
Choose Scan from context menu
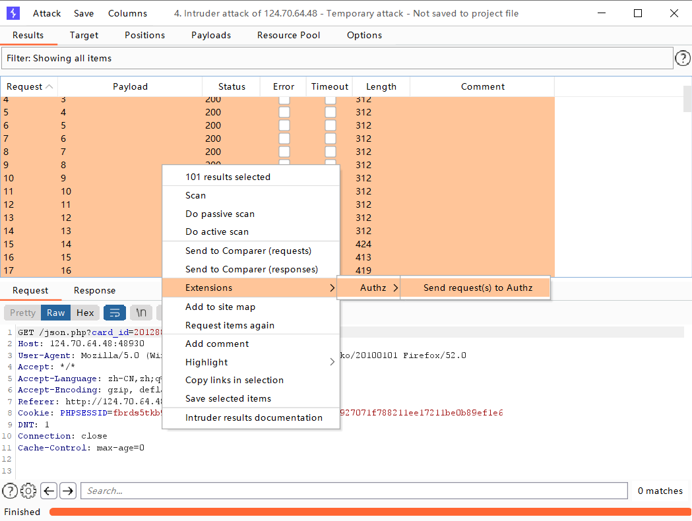coord(251,195)
